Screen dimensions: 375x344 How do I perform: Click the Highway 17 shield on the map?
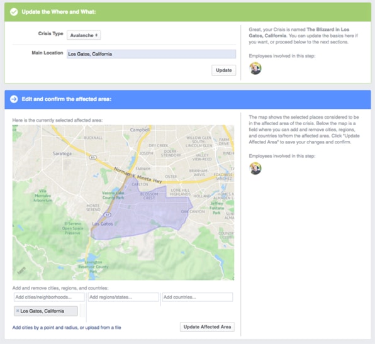coord(108,214)
